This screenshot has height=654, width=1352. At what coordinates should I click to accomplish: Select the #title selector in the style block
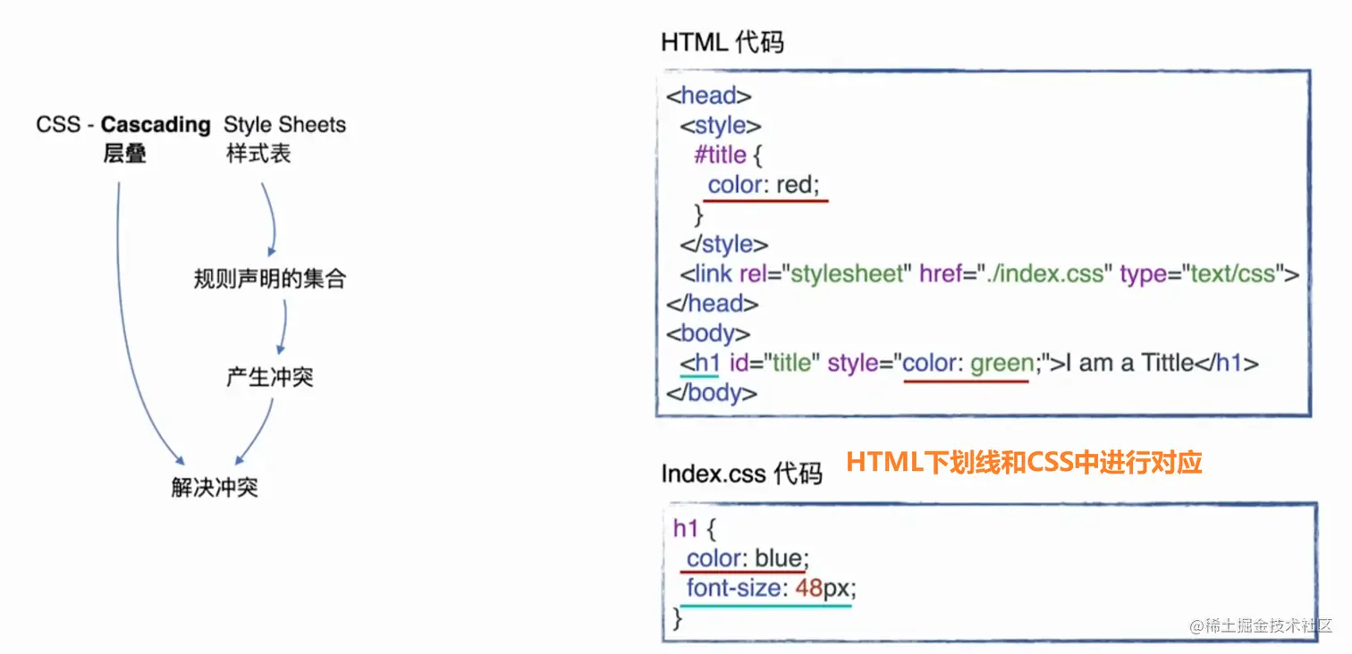[721, 155]
